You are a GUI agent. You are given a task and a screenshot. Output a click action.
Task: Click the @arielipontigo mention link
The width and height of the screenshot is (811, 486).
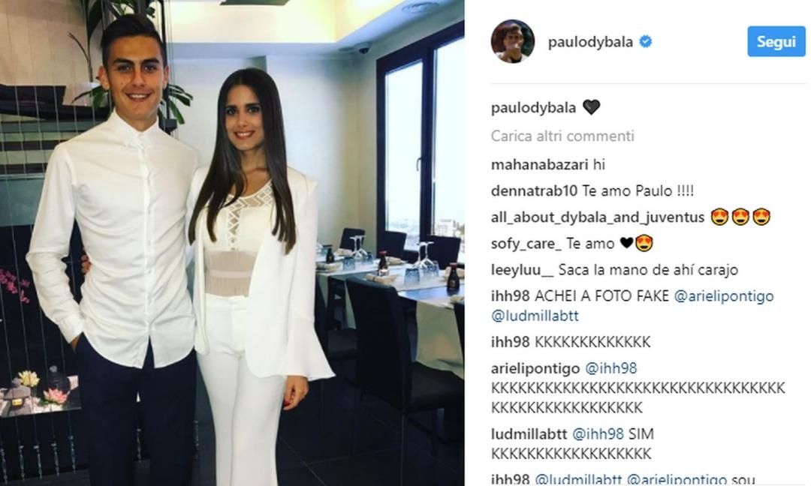724,296
